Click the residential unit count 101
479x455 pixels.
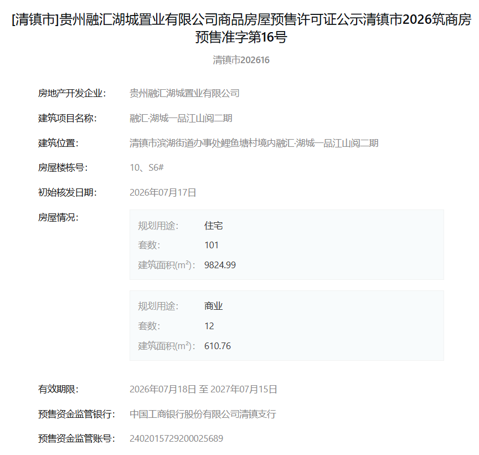(x=212, y=246)
